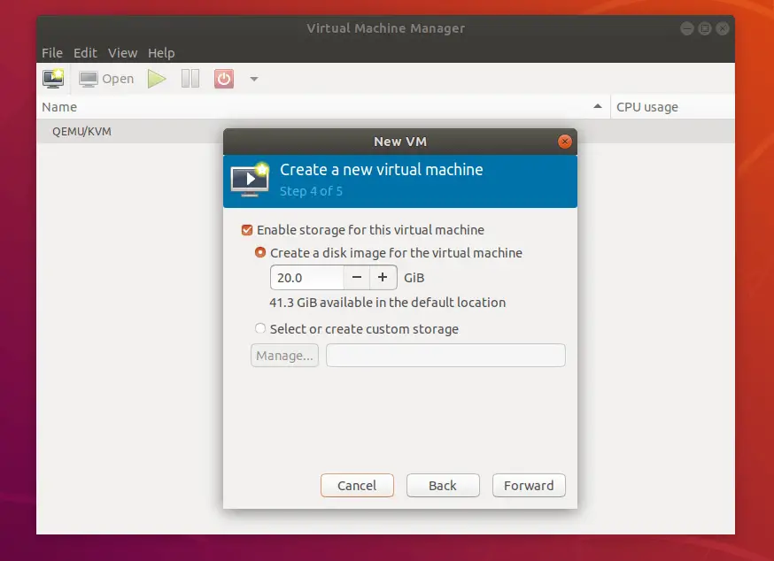Sort by the Name column header
This screenshot has width=774, height=561.
tap(323, 107)
